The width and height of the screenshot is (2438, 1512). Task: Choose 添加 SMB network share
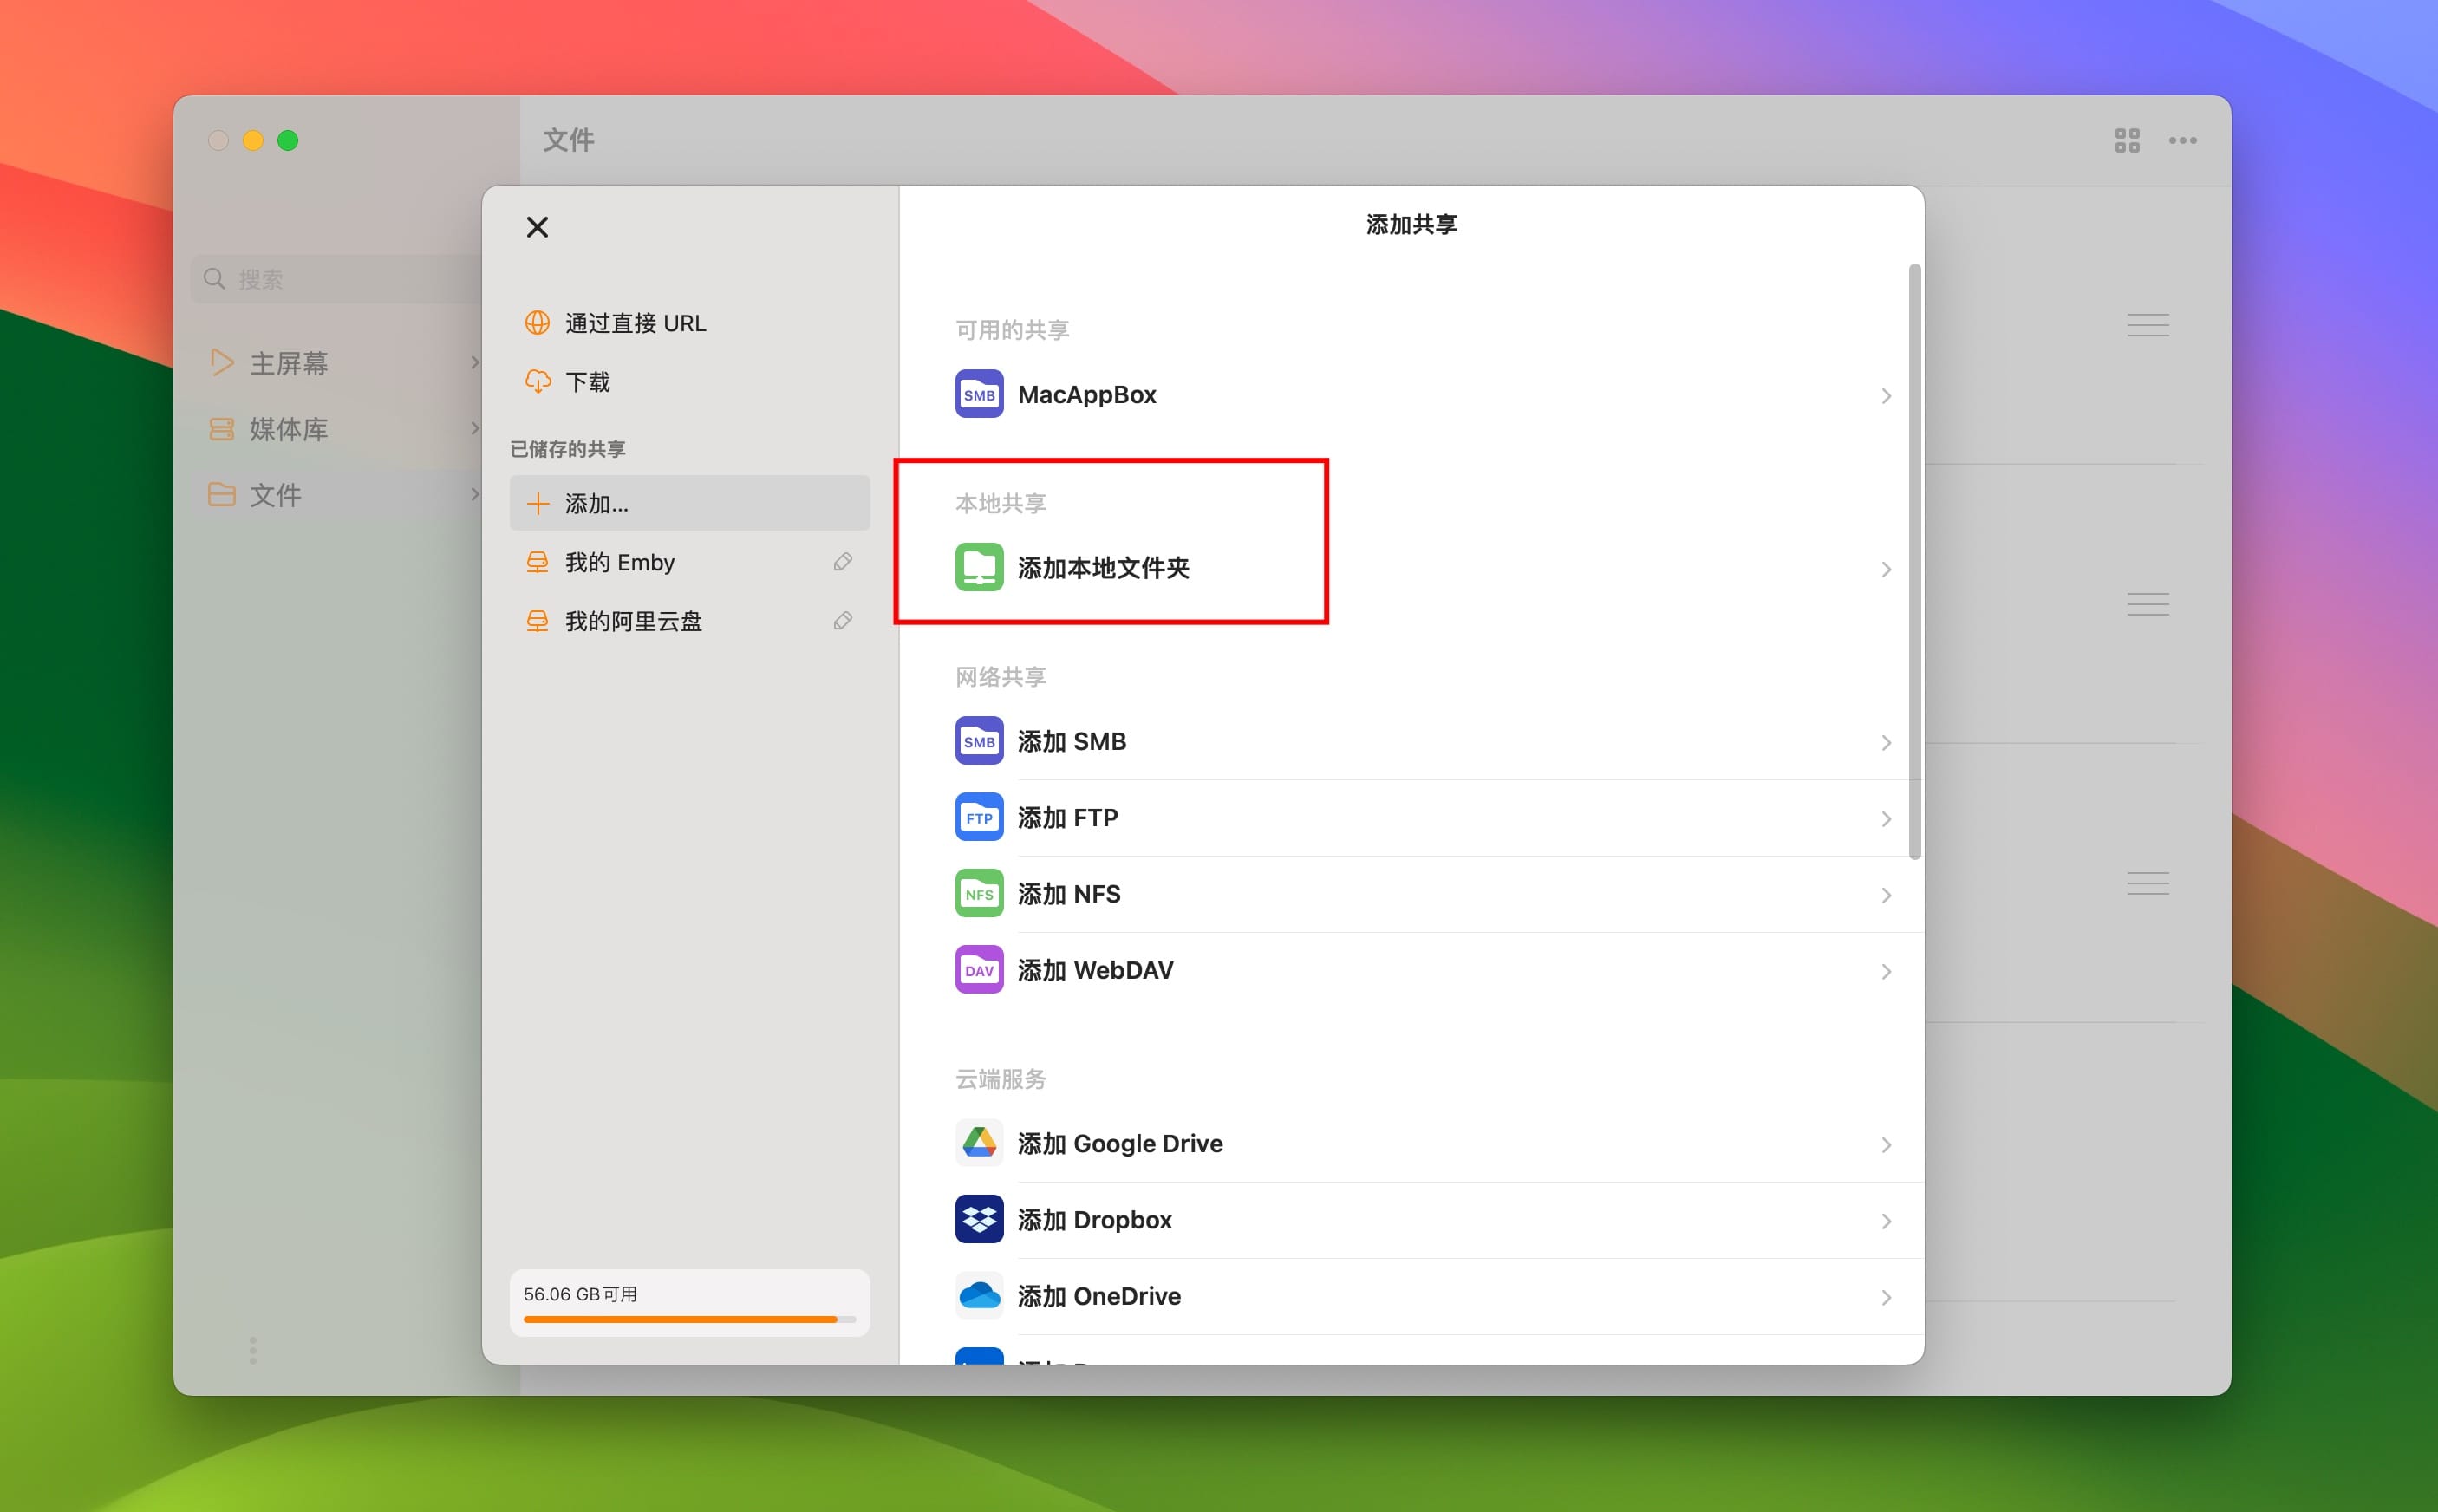click(x=1425, y=741)
